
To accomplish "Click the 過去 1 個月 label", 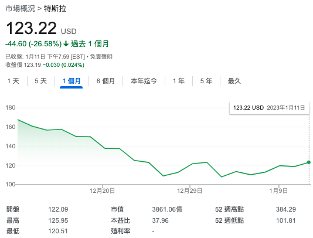I will 90,44.
